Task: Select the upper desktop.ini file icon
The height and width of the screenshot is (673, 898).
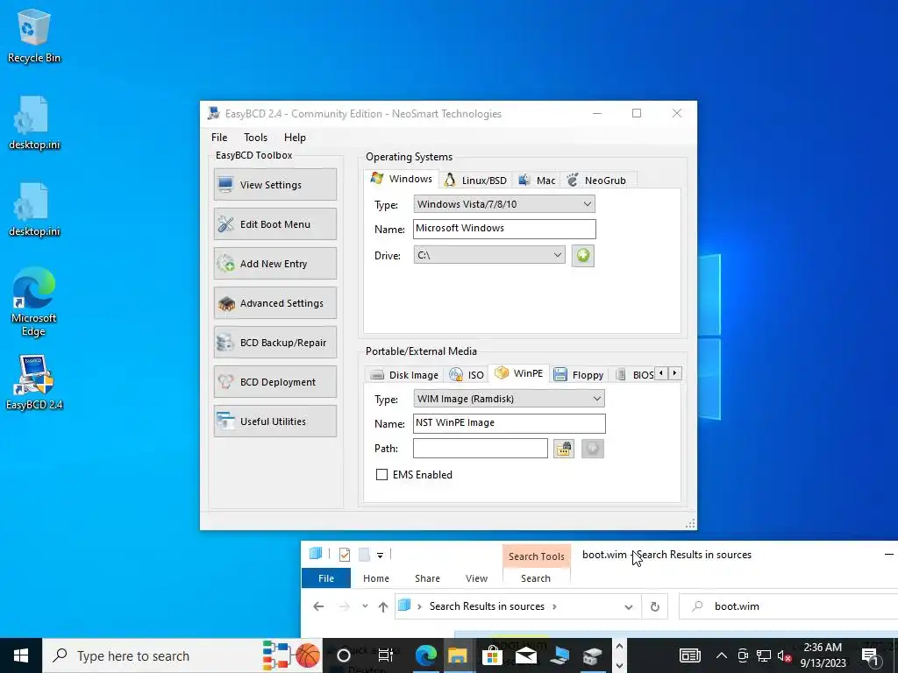Action: pos(34,123)
